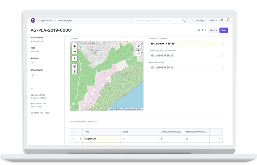The width and height of the screenshot is (257, 165).
Task: Like the document with the heart icon
Action: click(x=32, y=88)
